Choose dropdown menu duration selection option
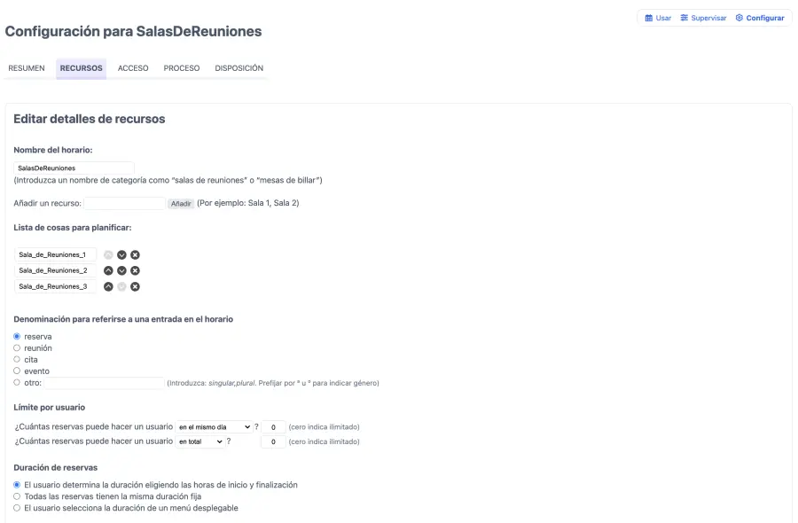 [x=15, y=508]
